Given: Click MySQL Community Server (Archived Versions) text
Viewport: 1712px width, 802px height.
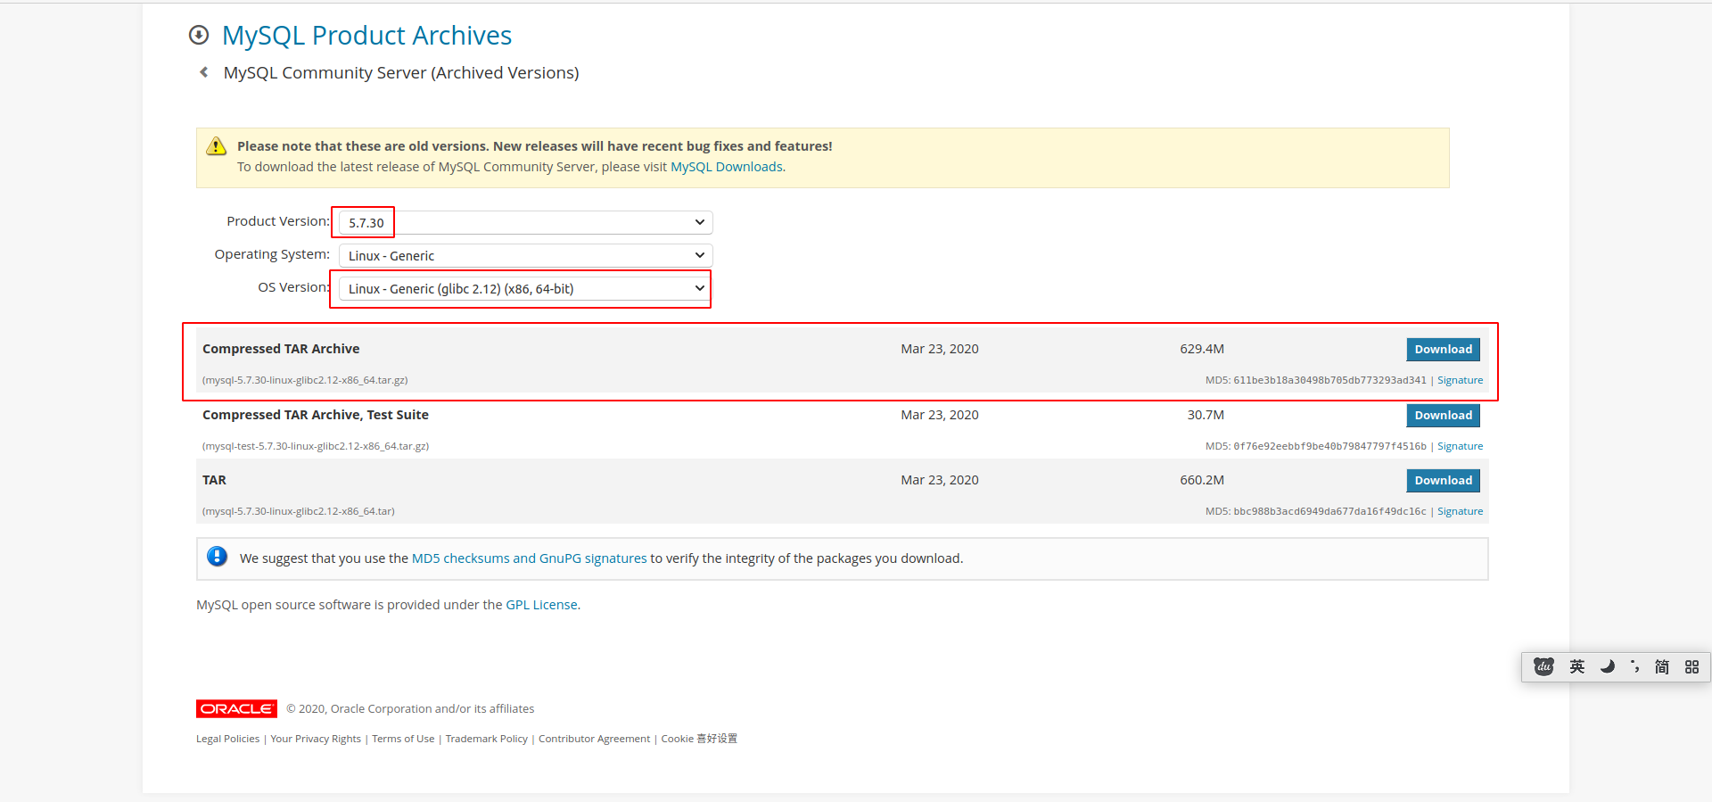Looking at the screenshot, I should coord(401,72).
